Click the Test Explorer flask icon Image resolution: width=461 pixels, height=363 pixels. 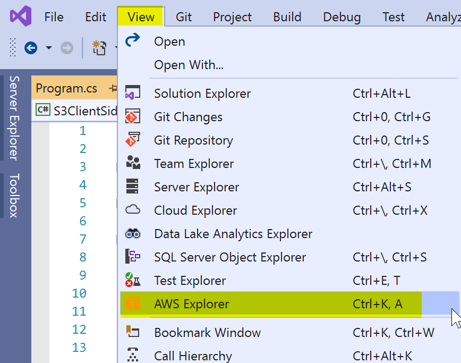click(132, 280)
